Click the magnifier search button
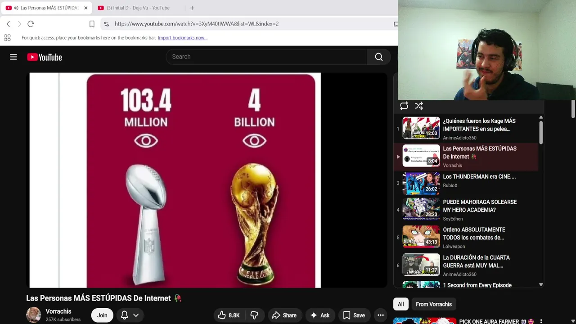Screen dimensions: 576x324 coord(379,57)
